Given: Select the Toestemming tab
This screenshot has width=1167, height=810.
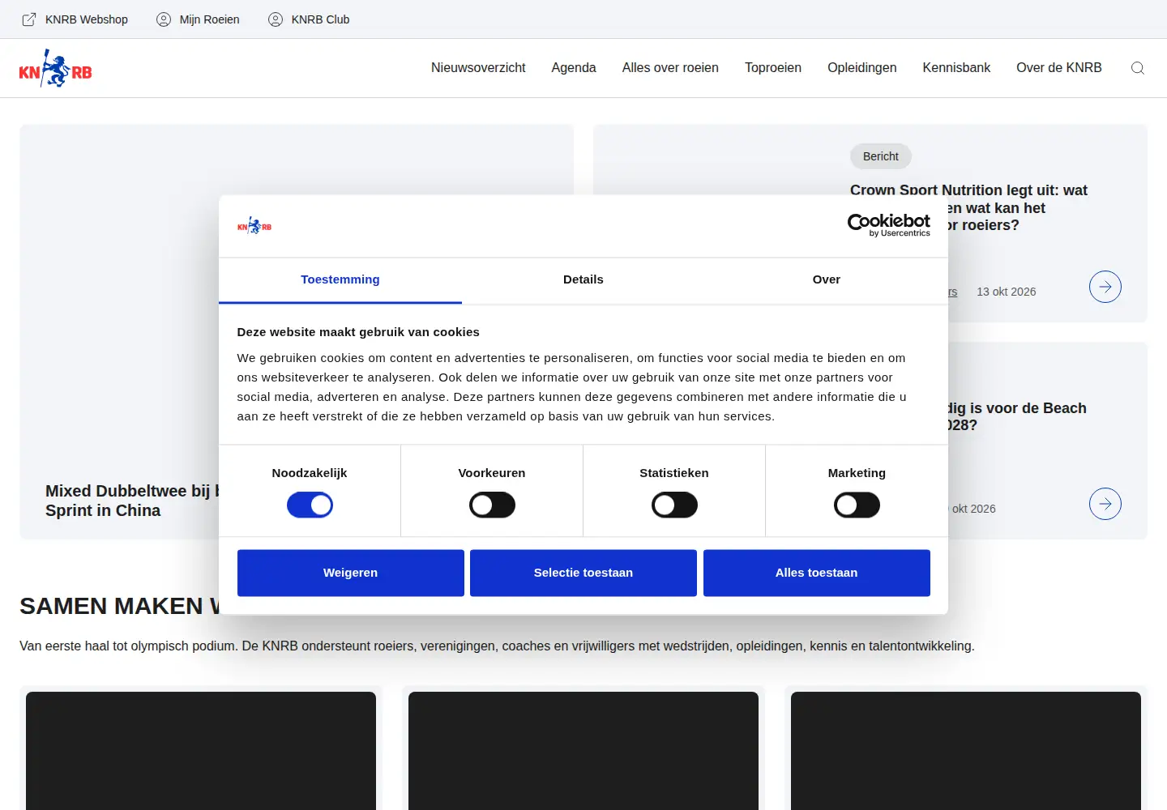Looking at the screenshot, I should click(x=340, y=280).
